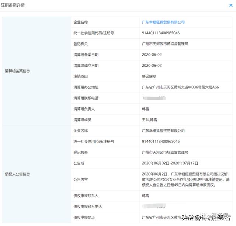Click the 清算组联系电话 label
The image size is (236, 226).
coord(86,98)
